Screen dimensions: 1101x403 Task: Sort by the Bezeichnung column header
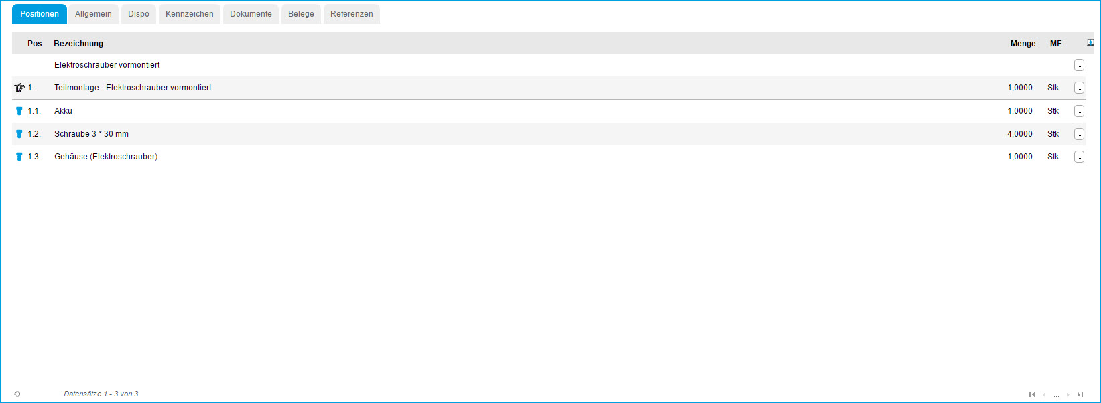click(x=78, y=44)
